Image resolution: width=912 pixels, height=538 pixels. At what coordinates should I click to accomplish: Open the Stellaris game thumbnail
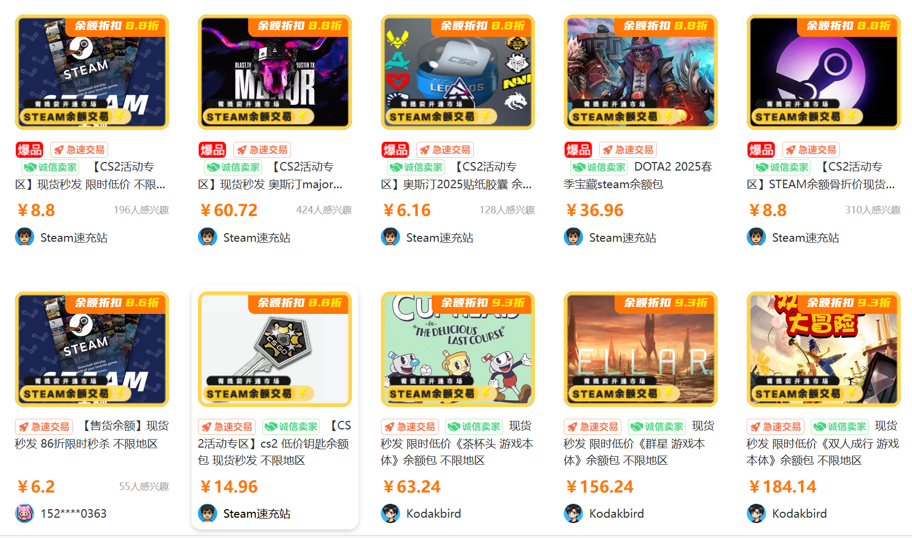(x=641, y=349)
